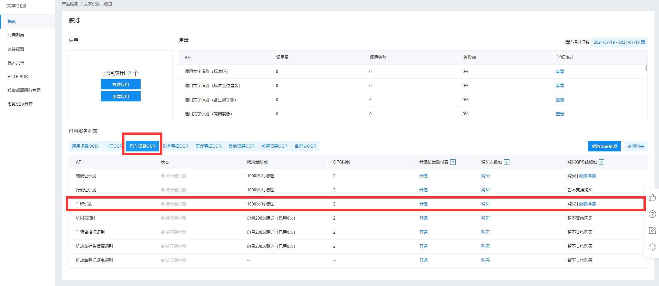Click 开通 in the 车辆合格证识别 row
Image resolution: width=659 pixels, height=286 pixels.
(x=424, y=232)
